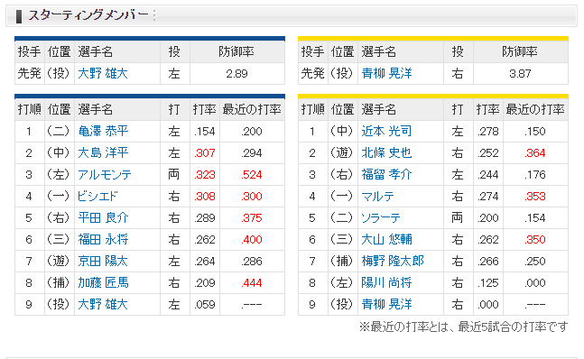Screen dimensions: 584x359
Task: Select ninth batter 青柳 晃洋 link
Action: [386, 304]
